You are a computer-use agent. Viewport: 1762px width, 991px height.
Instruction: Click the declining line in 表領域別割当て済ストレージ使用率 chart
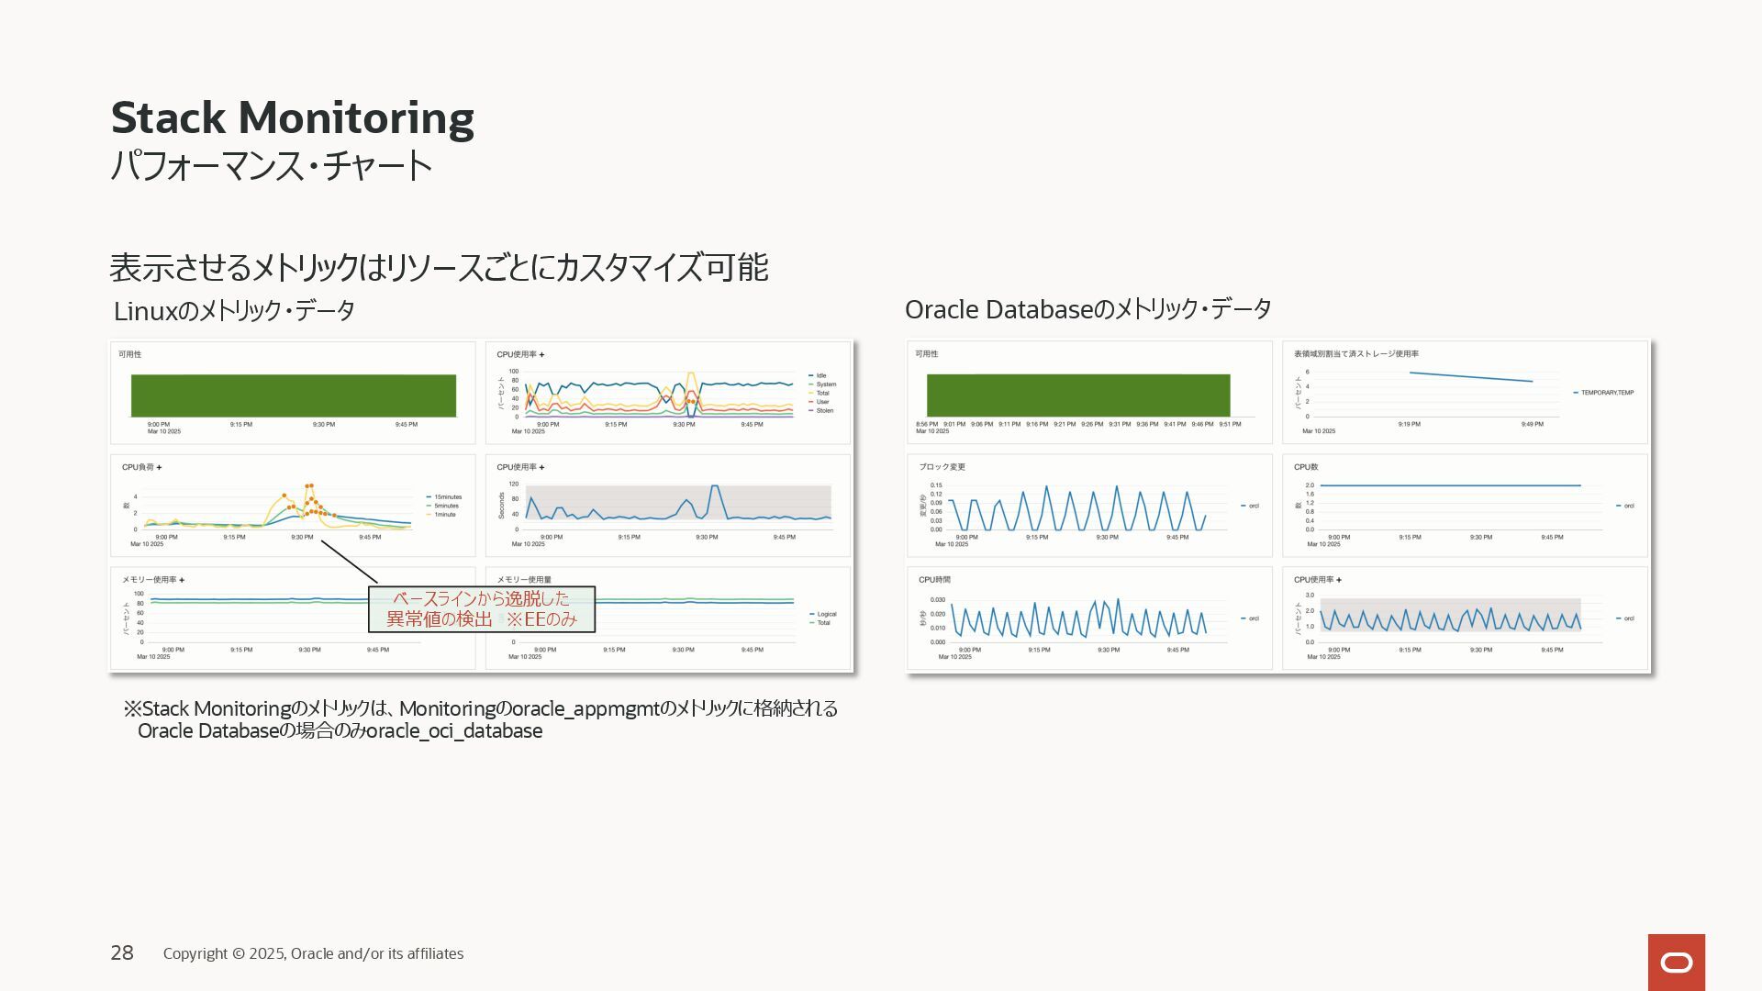1471,377
